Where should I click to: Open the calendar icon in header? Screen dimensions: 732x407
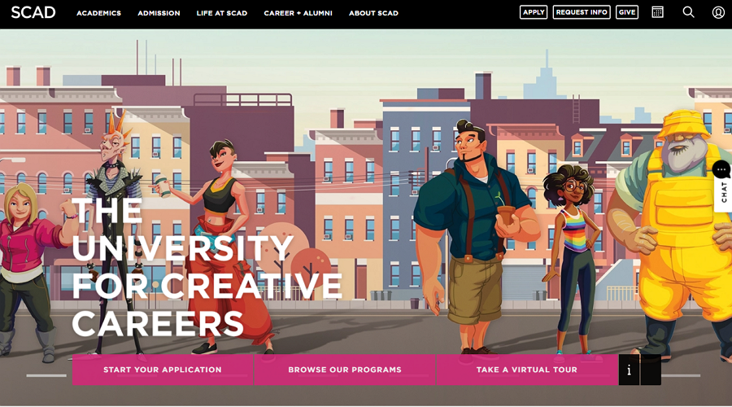(x=657, y=12)
